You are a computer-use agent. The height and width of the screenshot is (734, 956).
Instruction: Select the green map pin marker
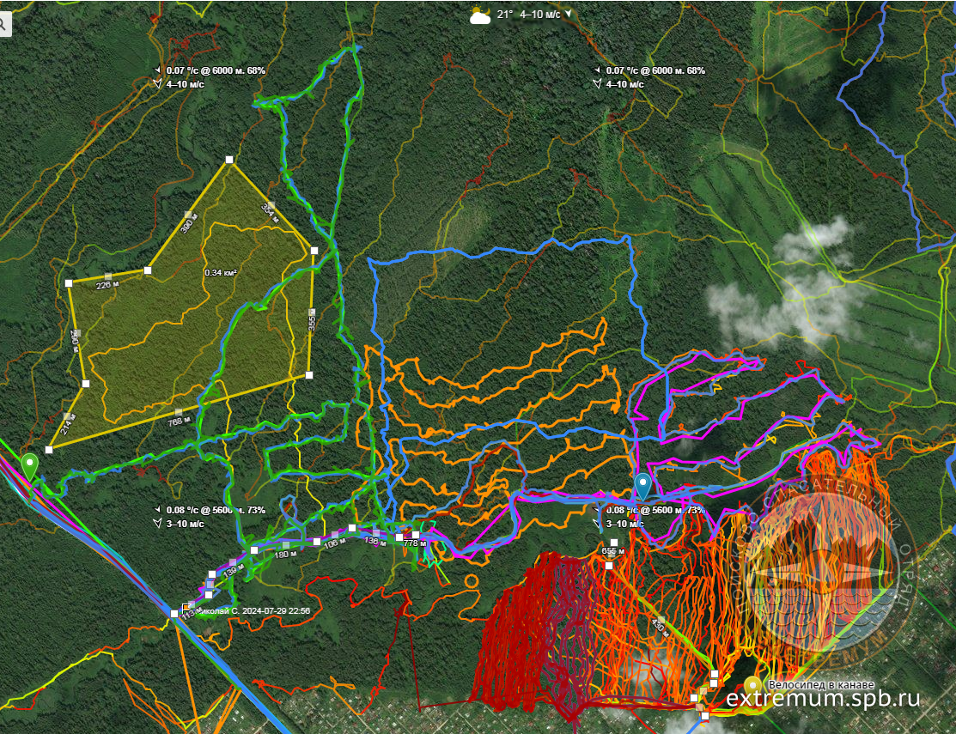[30, 465]
